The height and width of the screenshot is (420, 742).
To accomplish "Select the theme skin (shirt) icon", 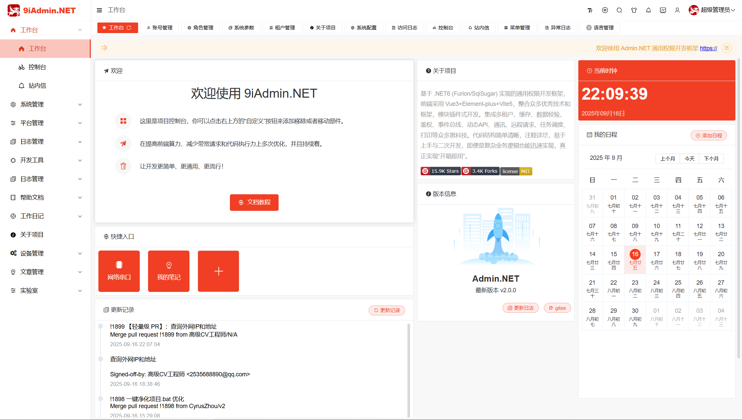I will pos(634,10).
